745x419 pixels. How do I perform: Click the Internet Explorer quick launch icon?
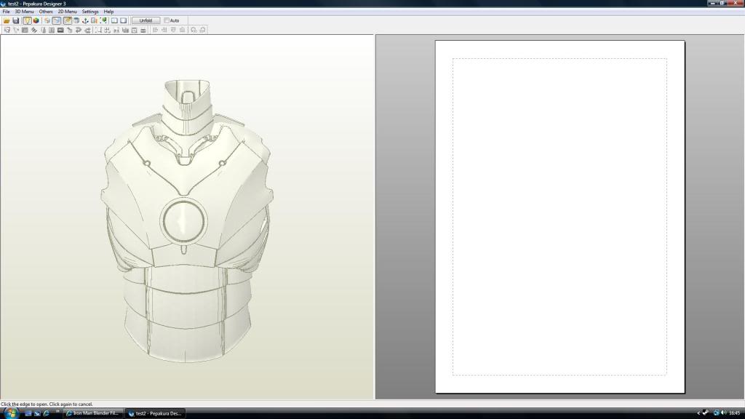click(46, 413)
